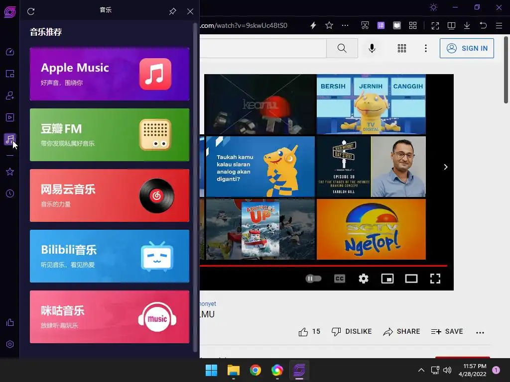Viewport: 510px width, 382px height.
Task: Open the TV Digital mascot video thumbnail
Action: (x=371, y=104)
